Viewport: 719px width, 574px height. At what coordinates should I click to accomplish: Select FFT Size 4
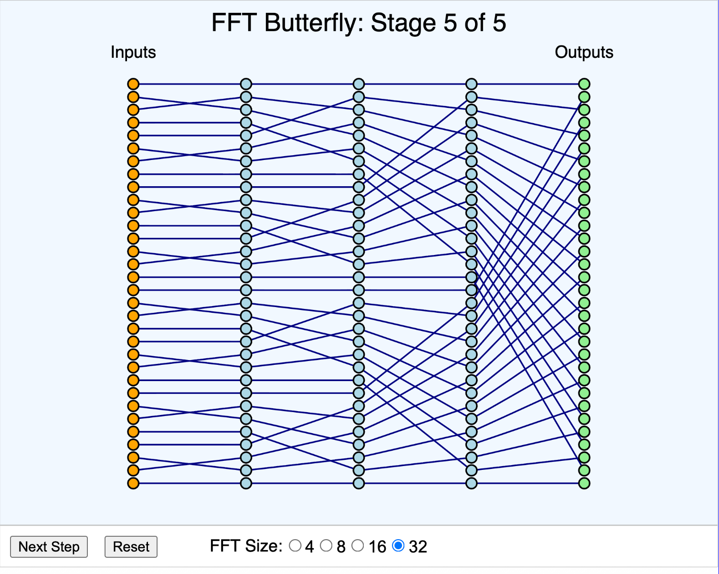pos(296,545)
